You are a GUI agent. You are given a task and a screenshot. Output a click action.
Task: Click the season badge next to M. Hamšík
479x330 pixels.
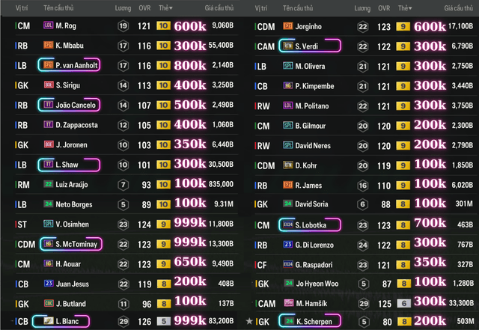point(289,303)
